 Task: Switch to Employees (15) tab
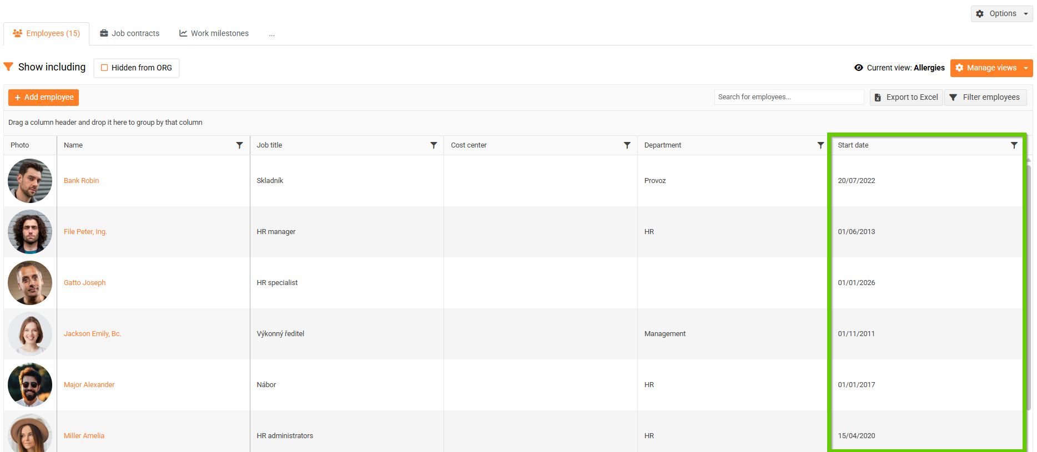click(x=46, y=33)
